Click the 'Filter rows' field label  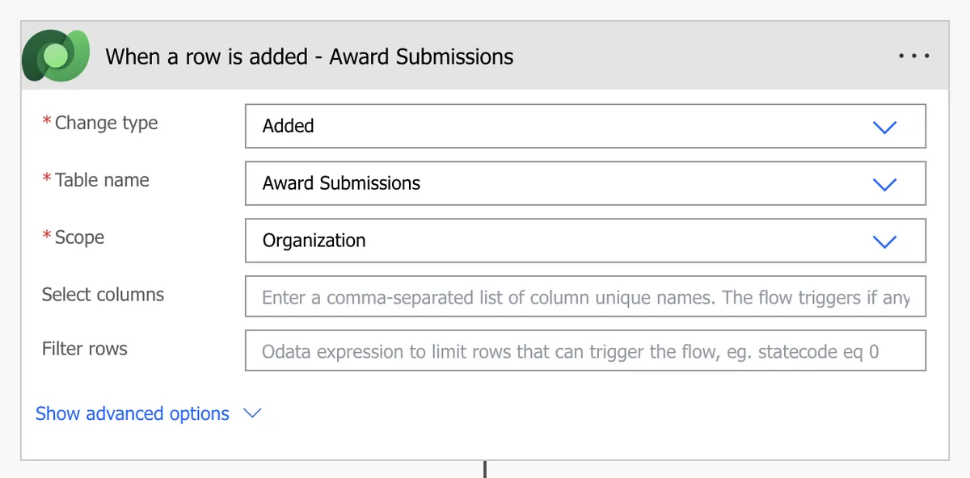click(85, 349)
